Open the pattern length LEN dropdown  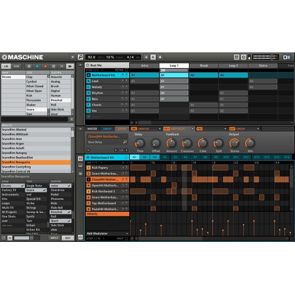(101, 163)
